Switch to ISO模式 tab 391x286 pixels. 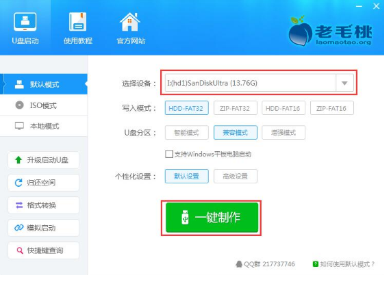tap(44, 105)
